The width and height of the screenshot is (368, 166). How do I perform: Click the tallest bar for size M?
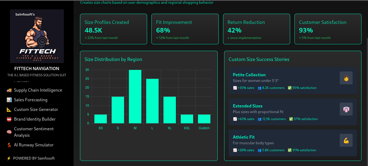(135, 97)
